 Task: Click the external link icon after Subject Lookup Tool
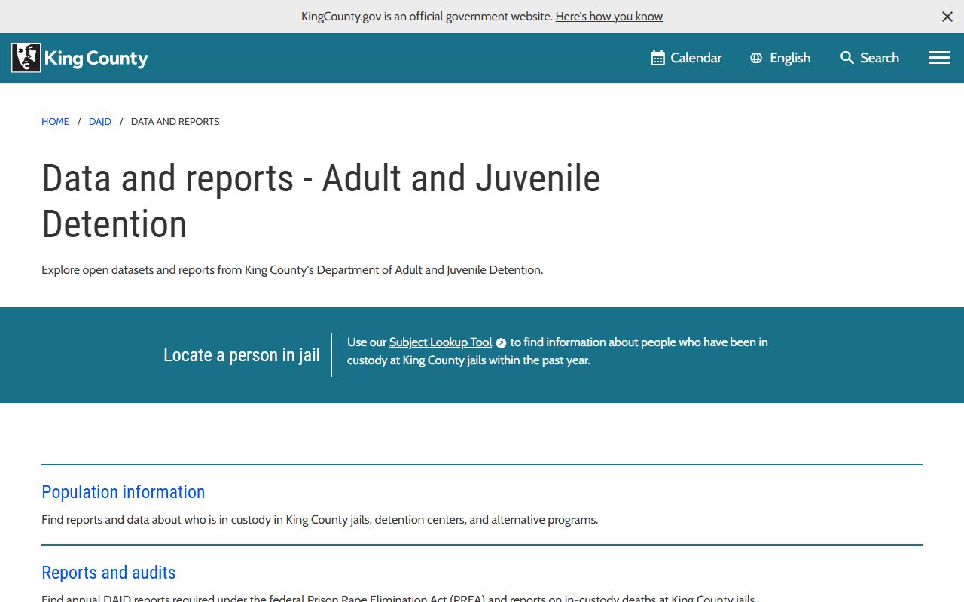tap(501, 343)
